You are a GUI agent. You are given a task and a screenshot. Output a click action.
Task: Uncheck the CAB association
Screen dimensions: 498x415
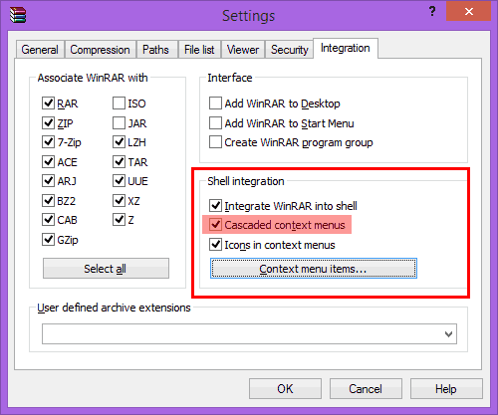[x=48, y=220]
